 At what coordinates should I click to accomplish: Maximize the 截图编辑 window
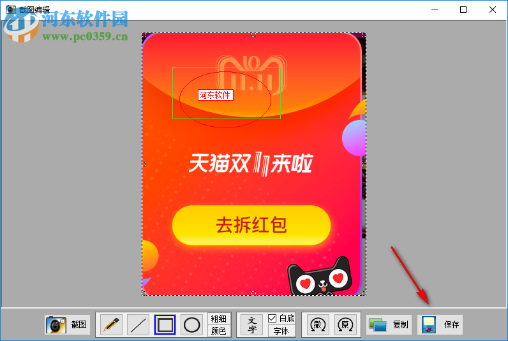(x=463, y=10)
